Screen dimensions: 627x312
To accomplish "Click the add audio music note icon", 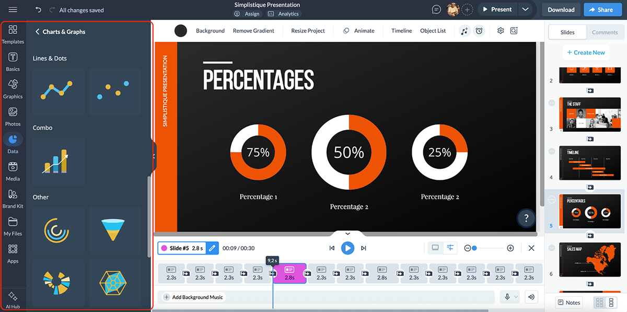I will coord(465,31).
